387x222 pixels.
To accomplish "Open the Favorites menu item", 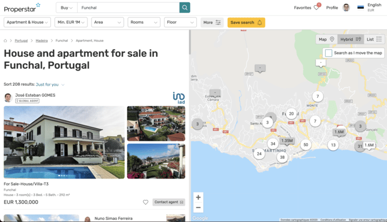I will (x=302, y=8).
